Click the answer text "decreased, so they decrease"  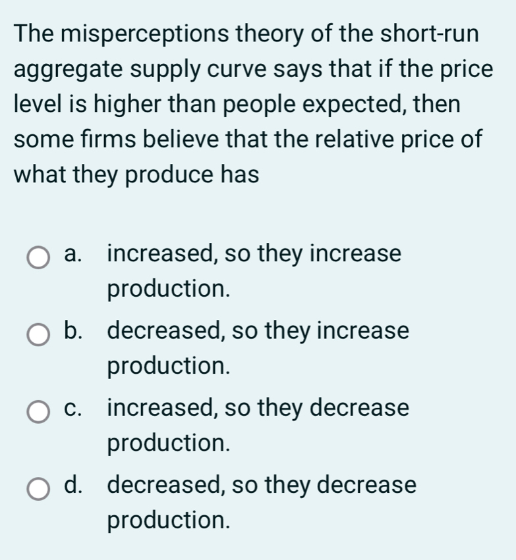262,486
